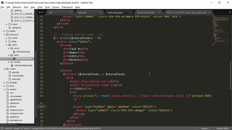The height and width of the screenshot is (130, 232).
Task: Click the editor vertical scrollbar
Action: pos(231,75)
